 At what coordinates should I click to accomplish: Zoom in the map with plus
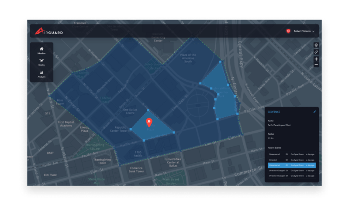(x=316, y=59)
